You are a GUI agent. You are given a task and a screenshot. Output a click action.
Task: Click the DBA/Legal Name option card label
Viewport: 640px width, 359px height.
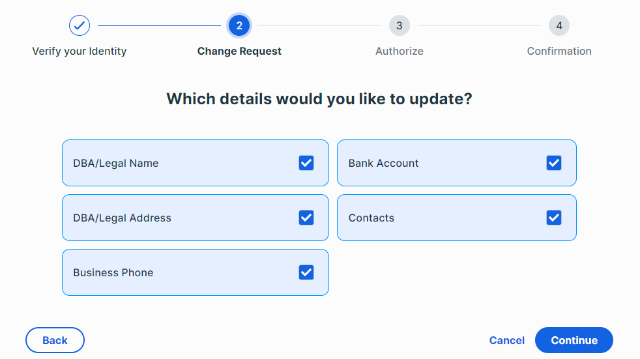[116, 164]
